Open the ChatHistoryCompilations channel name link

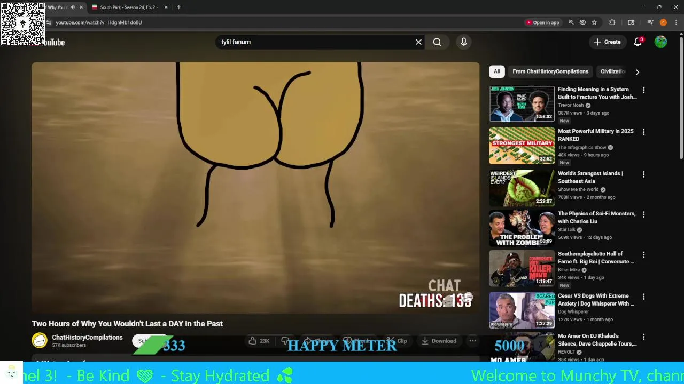point(87,337)
